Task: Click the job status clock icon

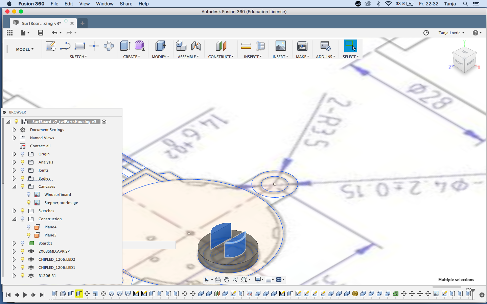Action: [426, 33]
